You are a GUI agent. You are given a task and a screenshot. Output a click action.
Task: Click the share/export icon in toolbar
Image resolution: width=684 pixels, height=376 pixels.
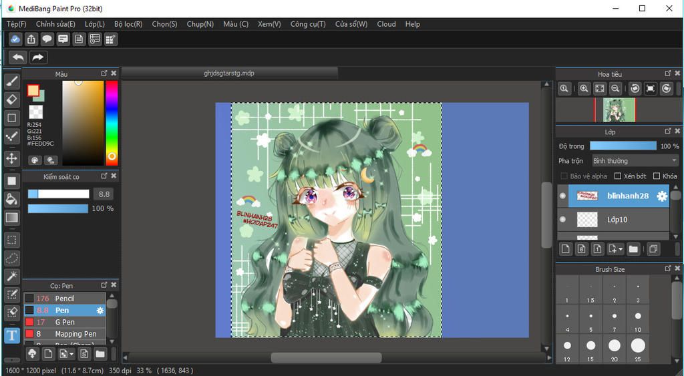(x=31, y=39)
